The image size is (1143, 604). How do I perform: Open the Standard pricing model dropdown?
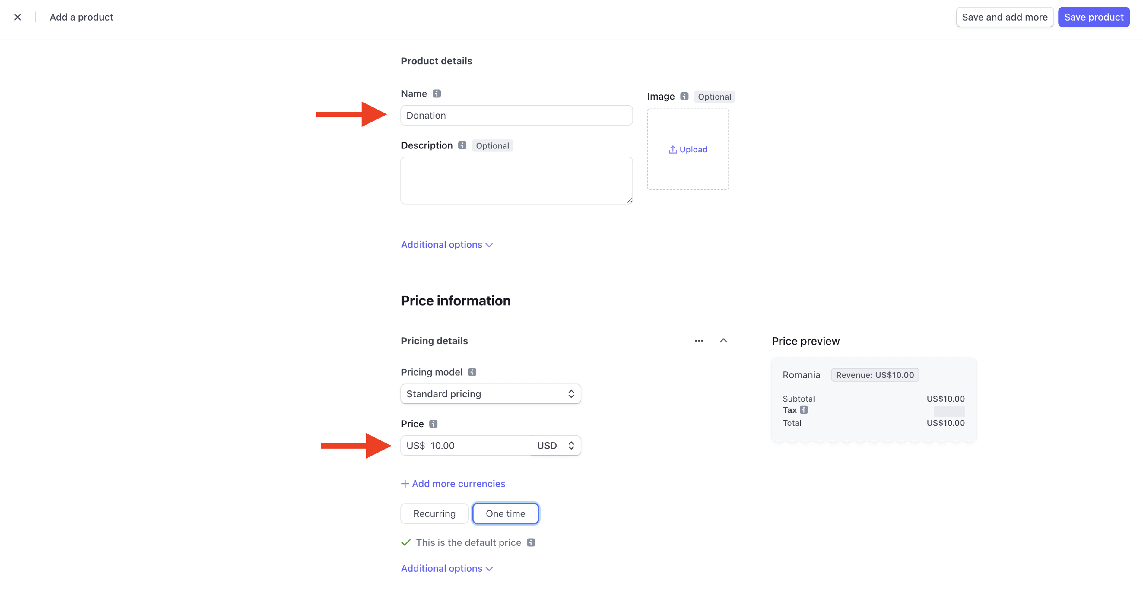pyautogui.click(x=490, y=394)
